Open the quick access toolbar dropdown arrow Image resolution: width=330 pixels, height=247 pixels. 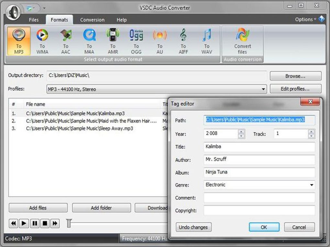pyautogui.click(x=44, y=8)
